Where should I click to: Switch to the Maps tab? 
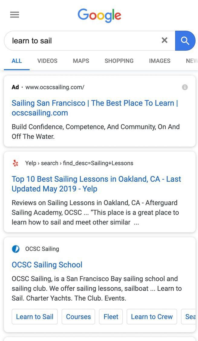click(x=81, y=61)
